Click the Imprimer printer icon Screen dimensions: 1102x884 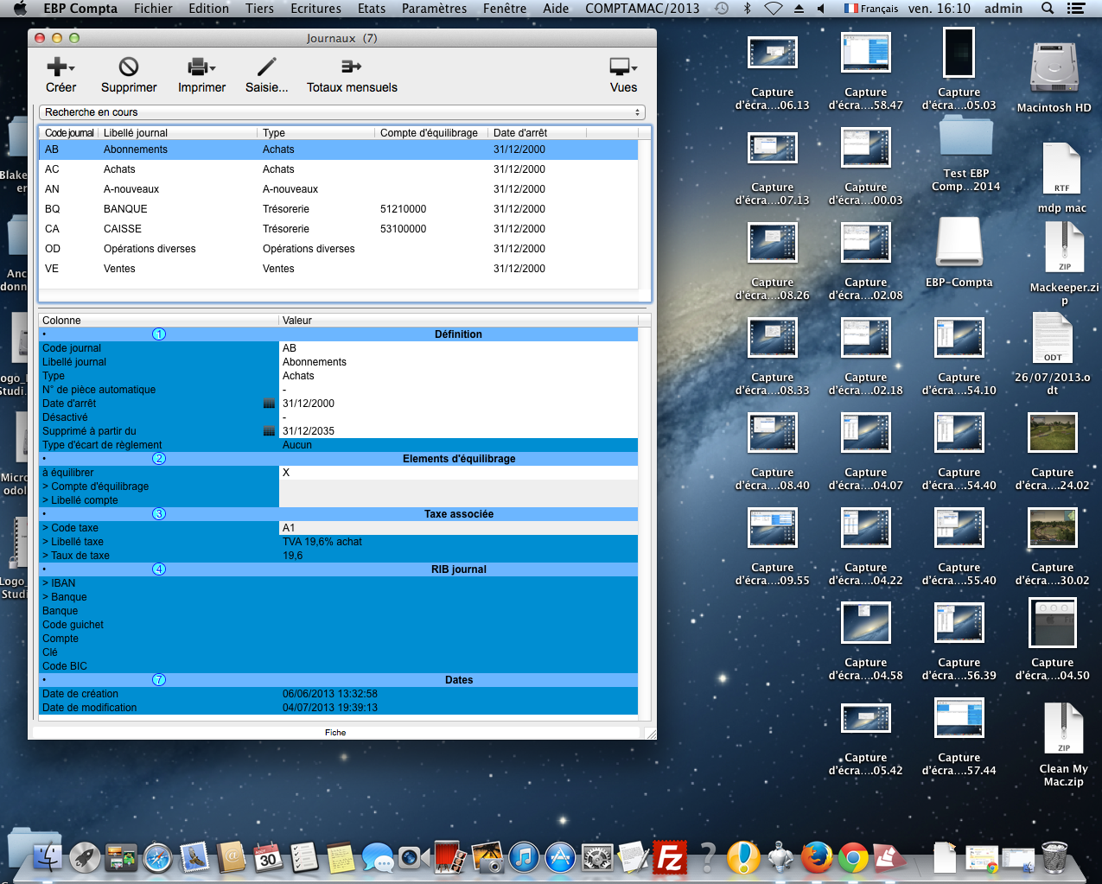click(201, 67)
